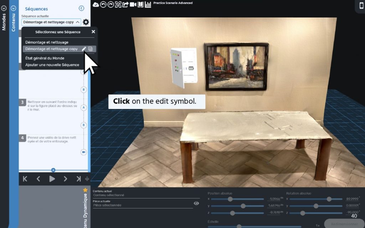
Task: Open the Contenu Dynamique vertical tab
Action: 85,211
